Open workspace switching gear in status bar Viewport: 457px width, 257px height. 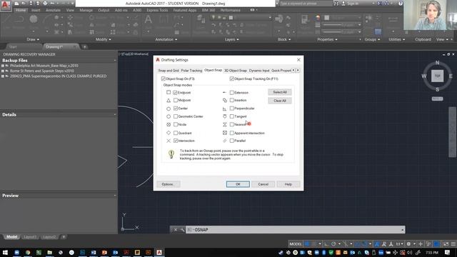point(408,243)
